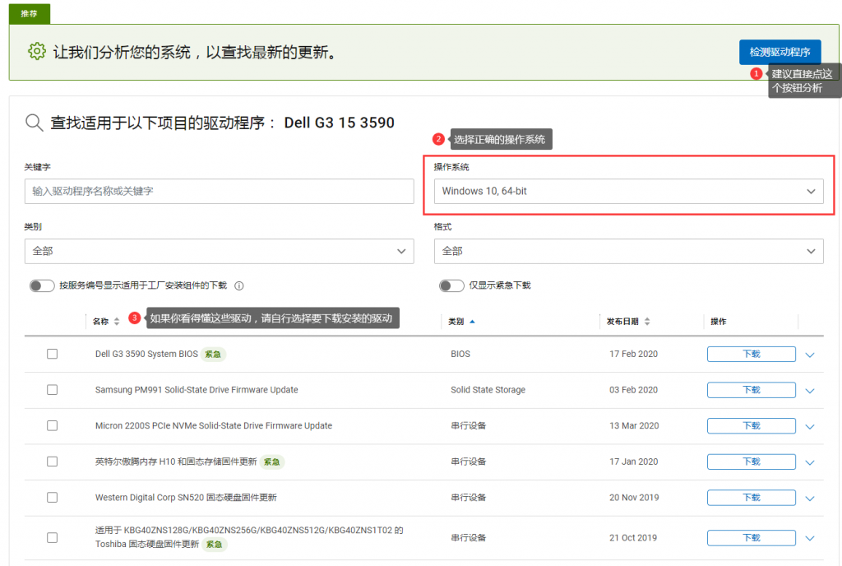
Task: Click the 关键字 search input field
Action: click(219, 192)
